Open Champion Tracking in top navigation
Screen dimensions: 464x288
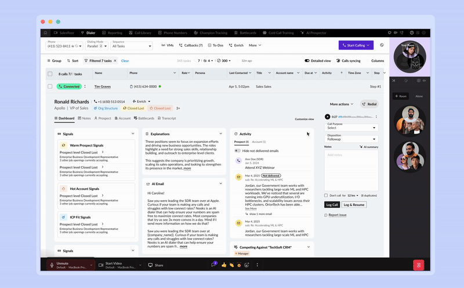[211, 33]
